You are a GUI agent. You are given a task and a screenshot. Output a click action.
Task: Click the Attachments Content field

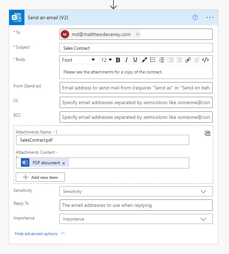[103, 163]
